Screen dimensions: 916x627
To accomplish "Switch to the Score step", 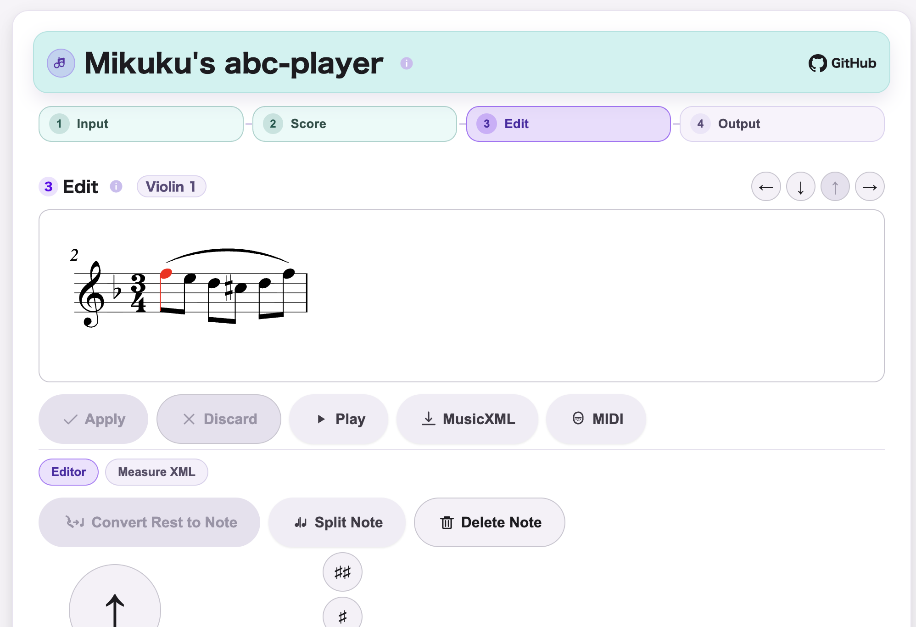I will (354, 123).
